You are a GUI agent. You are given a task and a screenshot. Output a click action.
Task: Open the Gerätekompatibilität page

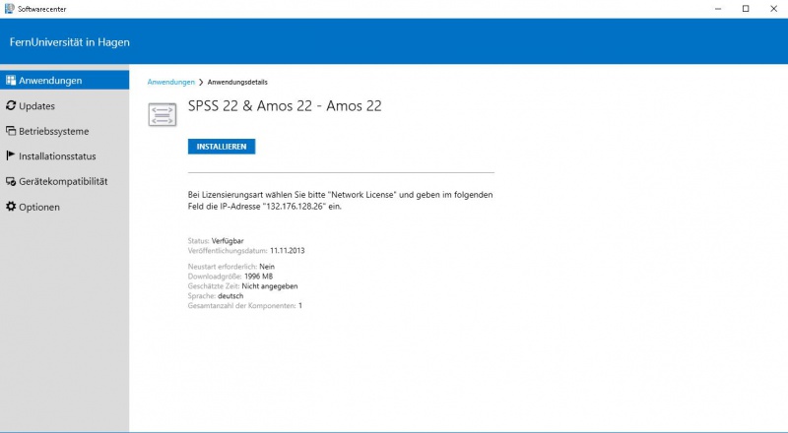click(x=64, y=181)
